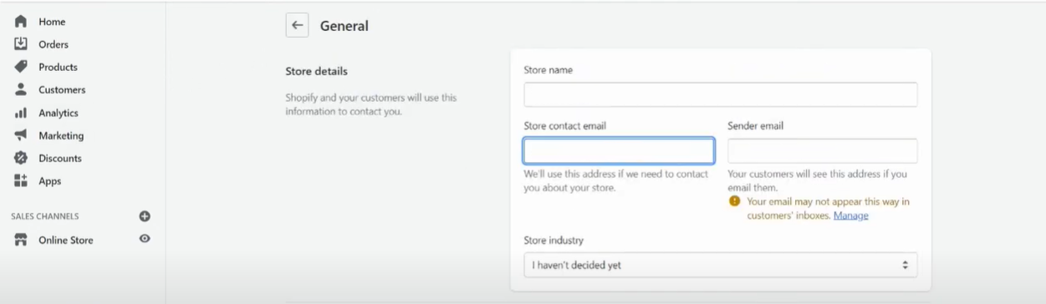Click the Customers person icon

[21, 89]
